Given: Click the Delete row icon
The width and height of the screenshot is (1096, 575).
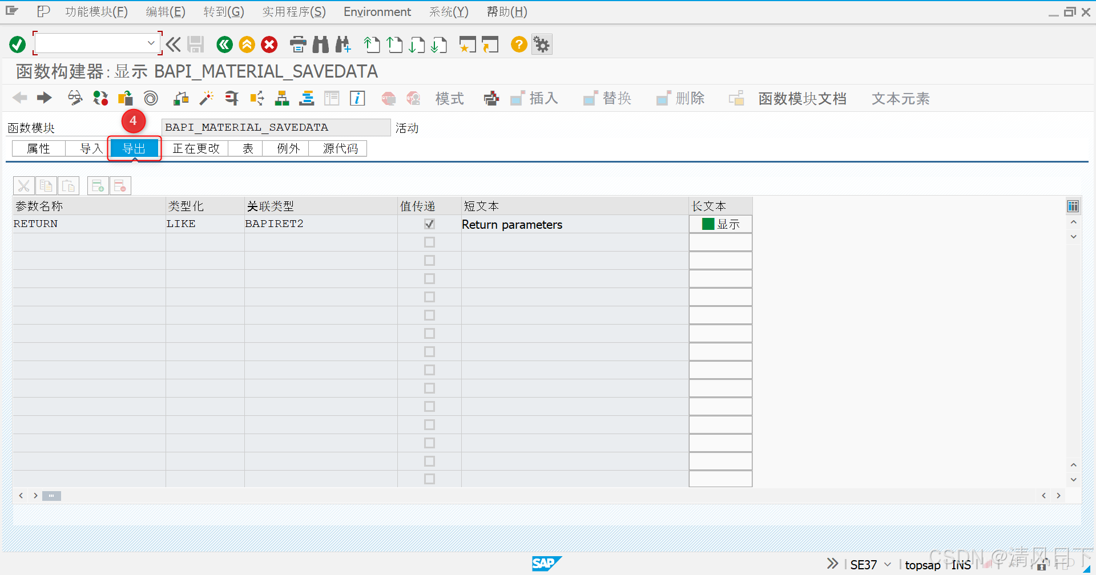Looking at the screenshot, I should pyautogui.click(x=120, y=186).
